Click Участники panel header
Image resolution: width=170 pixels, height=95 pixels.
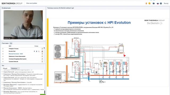5,43
